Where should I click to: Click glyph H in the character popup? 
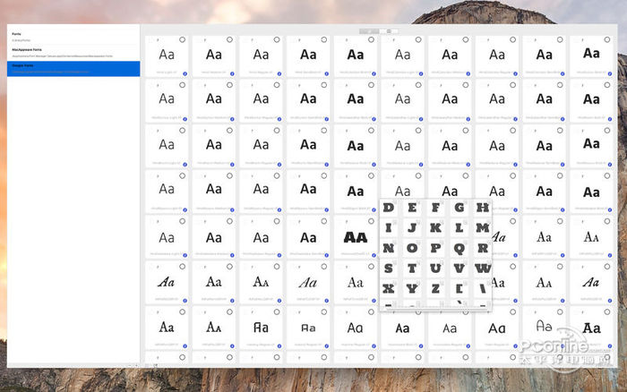482,208
